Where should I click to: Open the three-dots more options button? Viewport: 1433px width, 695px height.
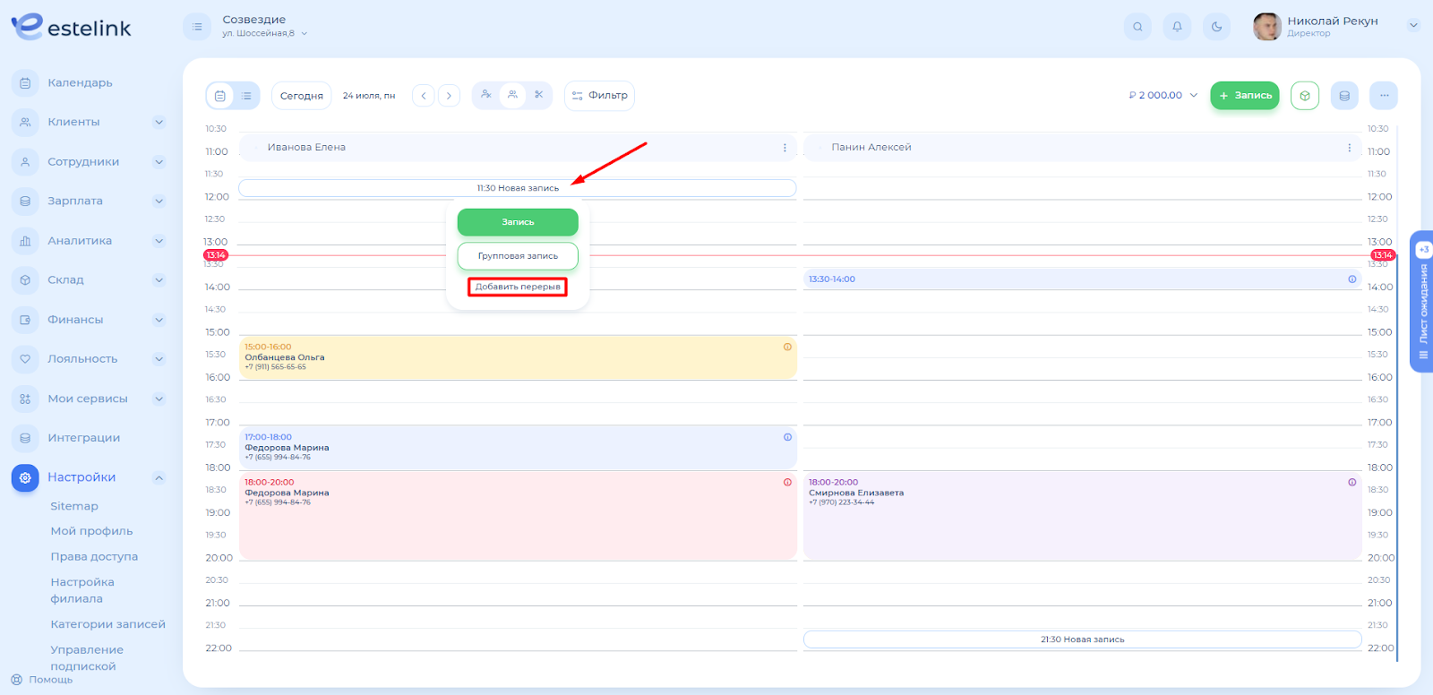(1384, 96)
